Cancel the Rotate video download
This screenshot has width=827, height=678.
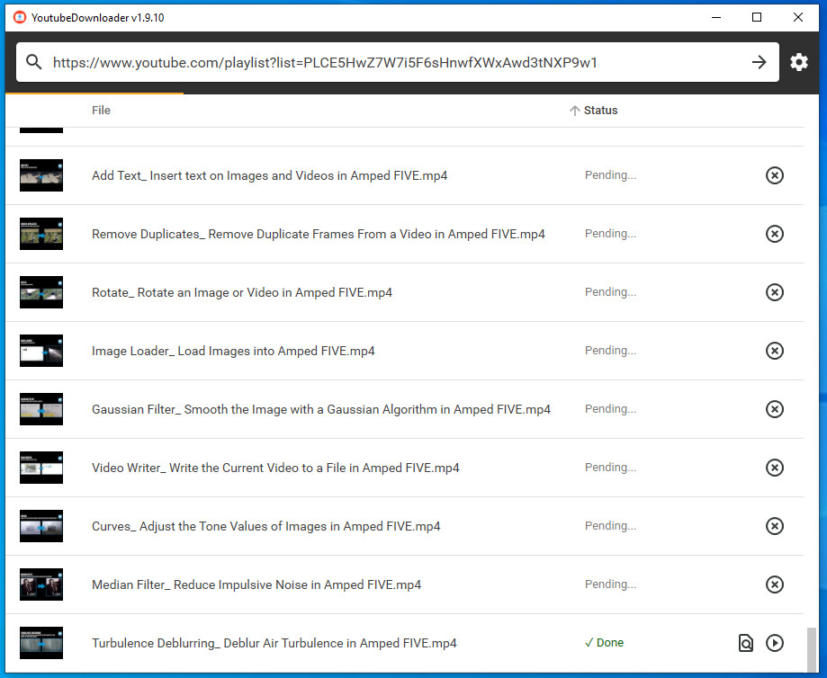coord(774,292)
